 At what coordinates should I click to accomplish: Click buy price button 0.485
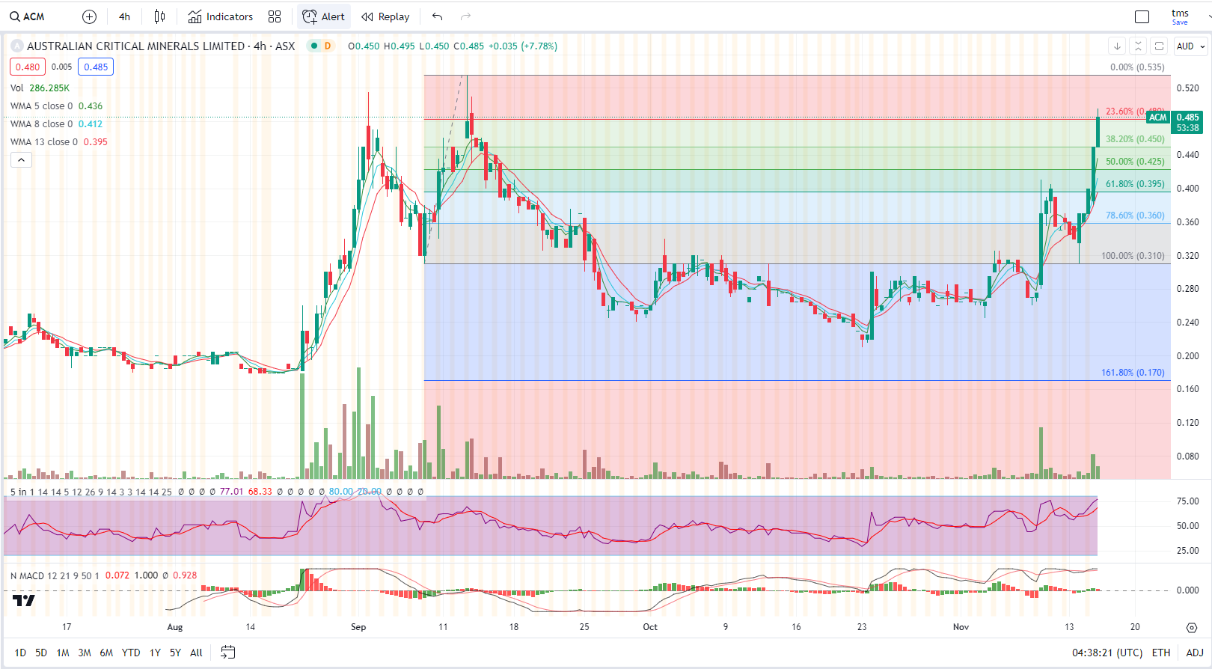[96, 67]
